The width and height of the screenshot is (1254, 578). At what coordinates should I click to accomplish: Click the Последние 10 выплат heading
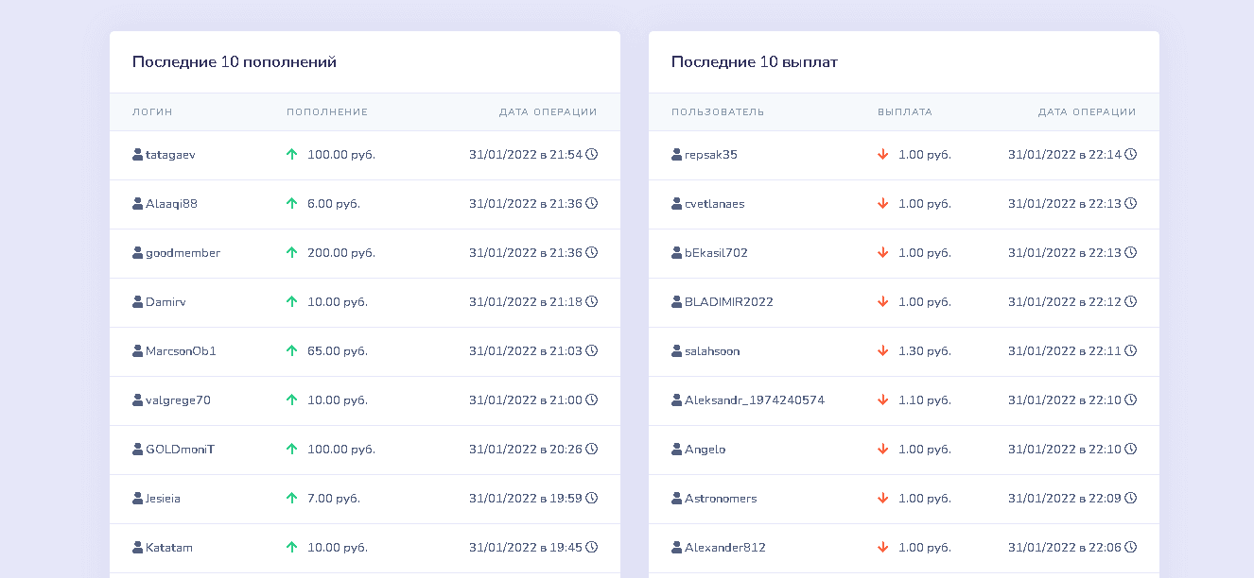[754, 62]
